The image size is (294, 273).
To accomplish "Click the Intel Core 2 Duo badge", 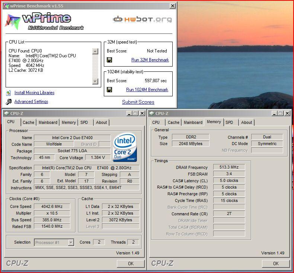I will (125, 147).
